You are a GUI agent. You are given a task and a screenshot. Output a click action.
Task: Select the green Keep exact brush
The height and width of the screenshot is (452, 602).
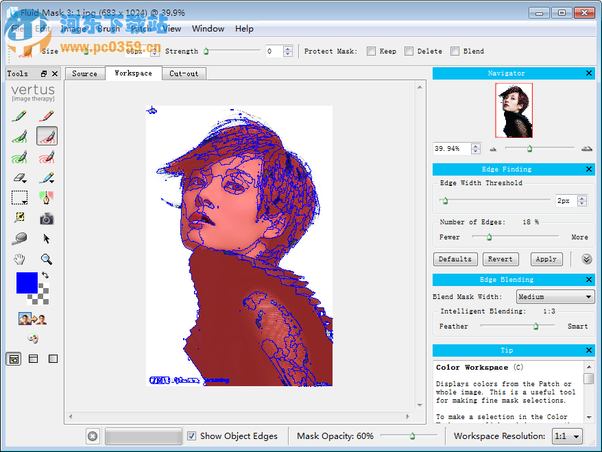[x=20, y=117]
